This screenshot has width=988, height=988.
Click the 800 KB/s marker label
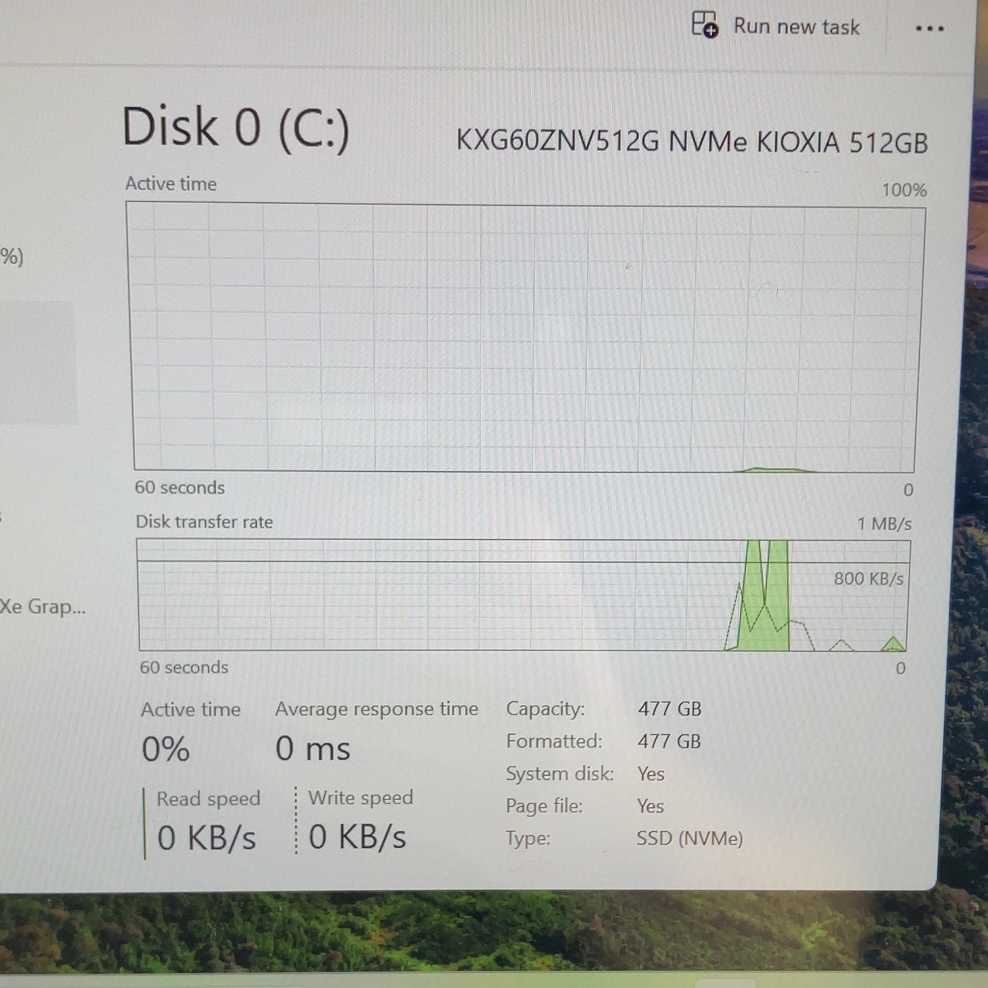pyautogui.click(x=869, y=579)
